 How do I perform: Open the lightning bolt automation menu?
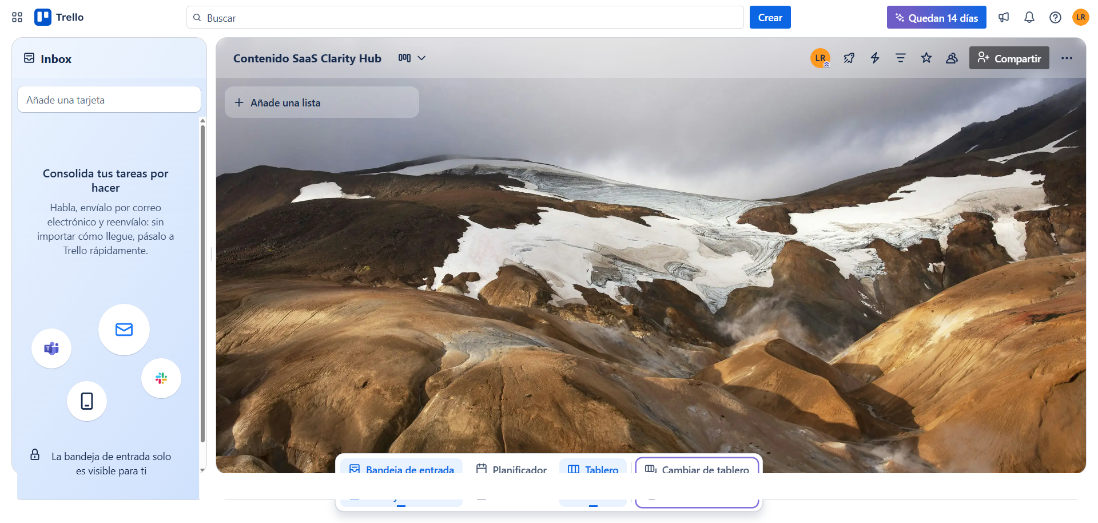point(875,58)
